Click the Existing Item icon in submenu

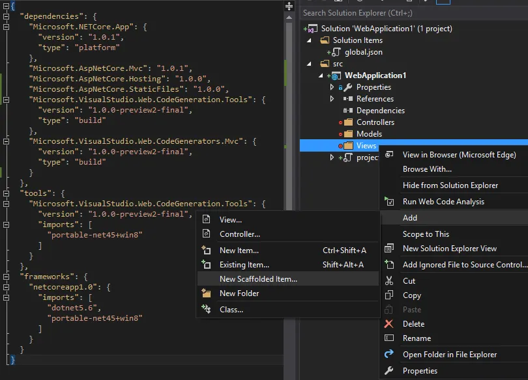point(206,264)
